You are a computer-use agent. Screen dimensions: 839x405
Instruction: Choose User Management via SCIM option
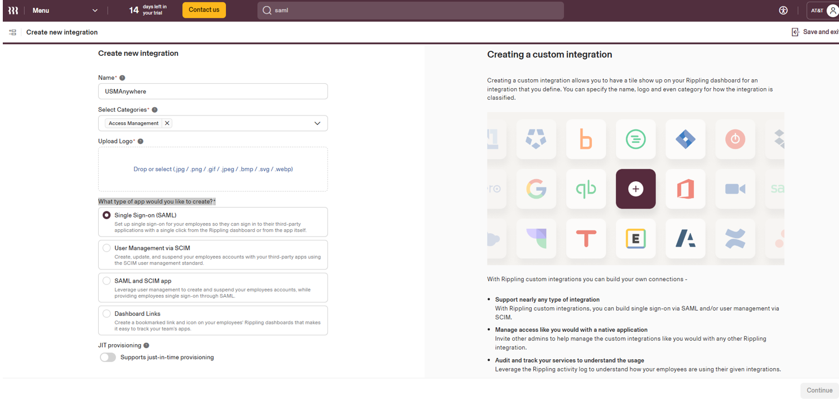213,255
